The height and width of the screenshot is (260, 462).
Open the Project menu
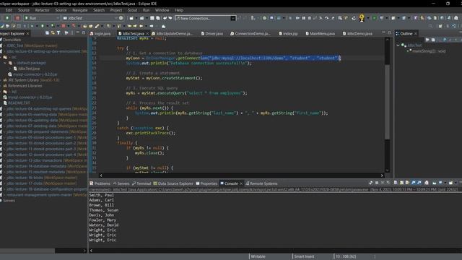pos(116,10)
